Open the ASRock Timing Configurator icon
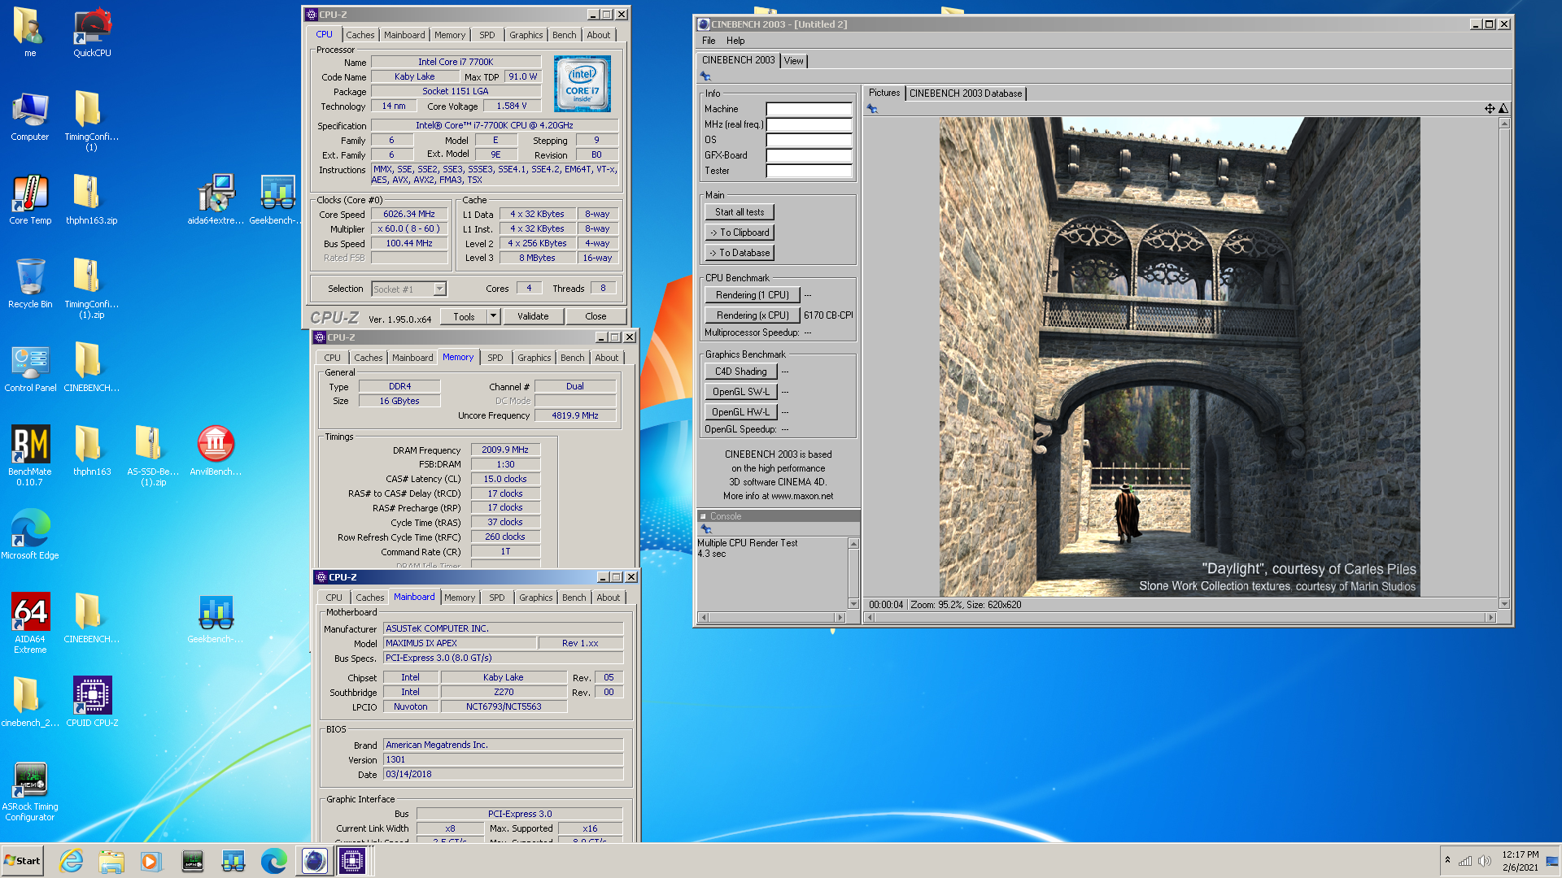 coord(30,792)
